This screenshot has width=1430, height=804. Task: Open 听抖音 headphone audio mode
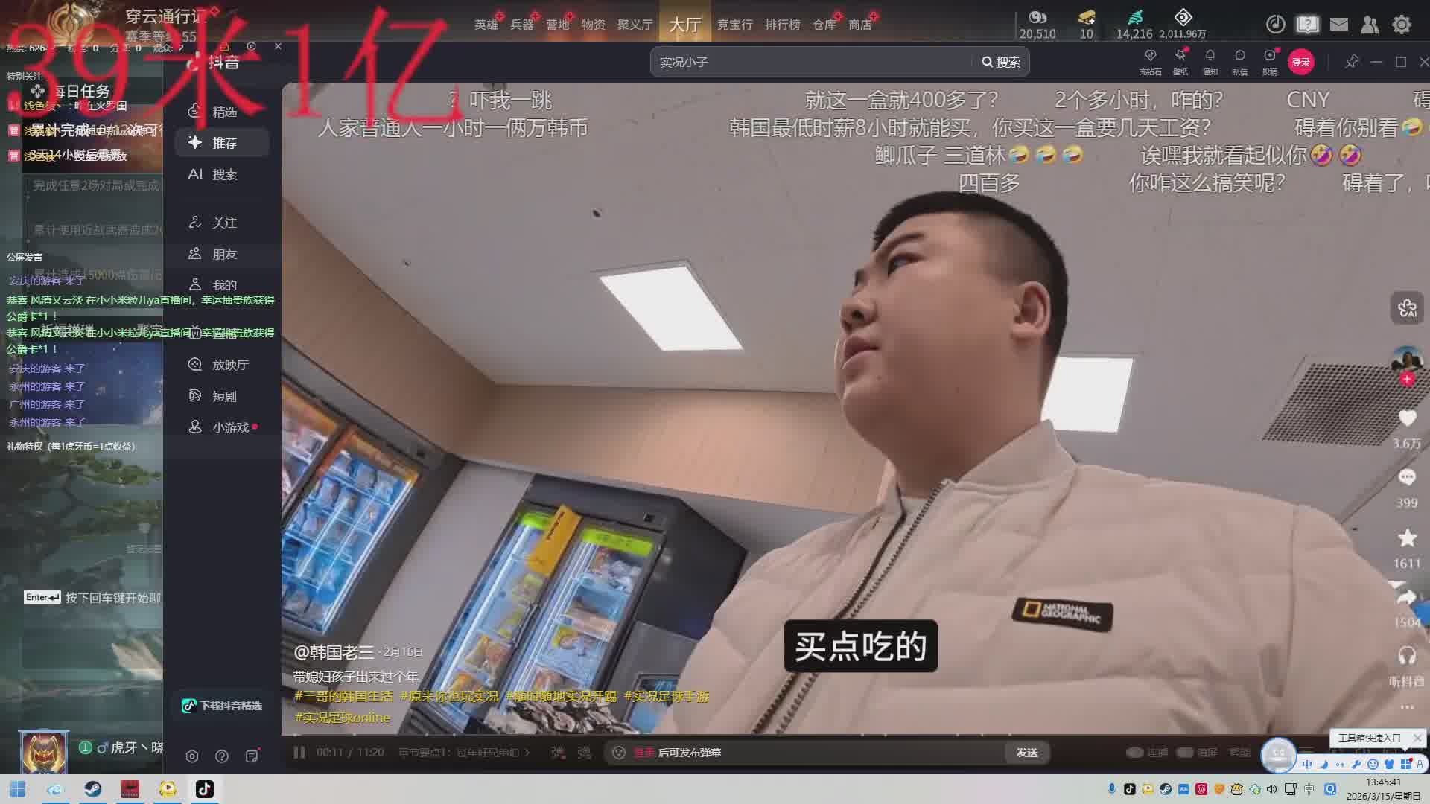(1406, 656)
